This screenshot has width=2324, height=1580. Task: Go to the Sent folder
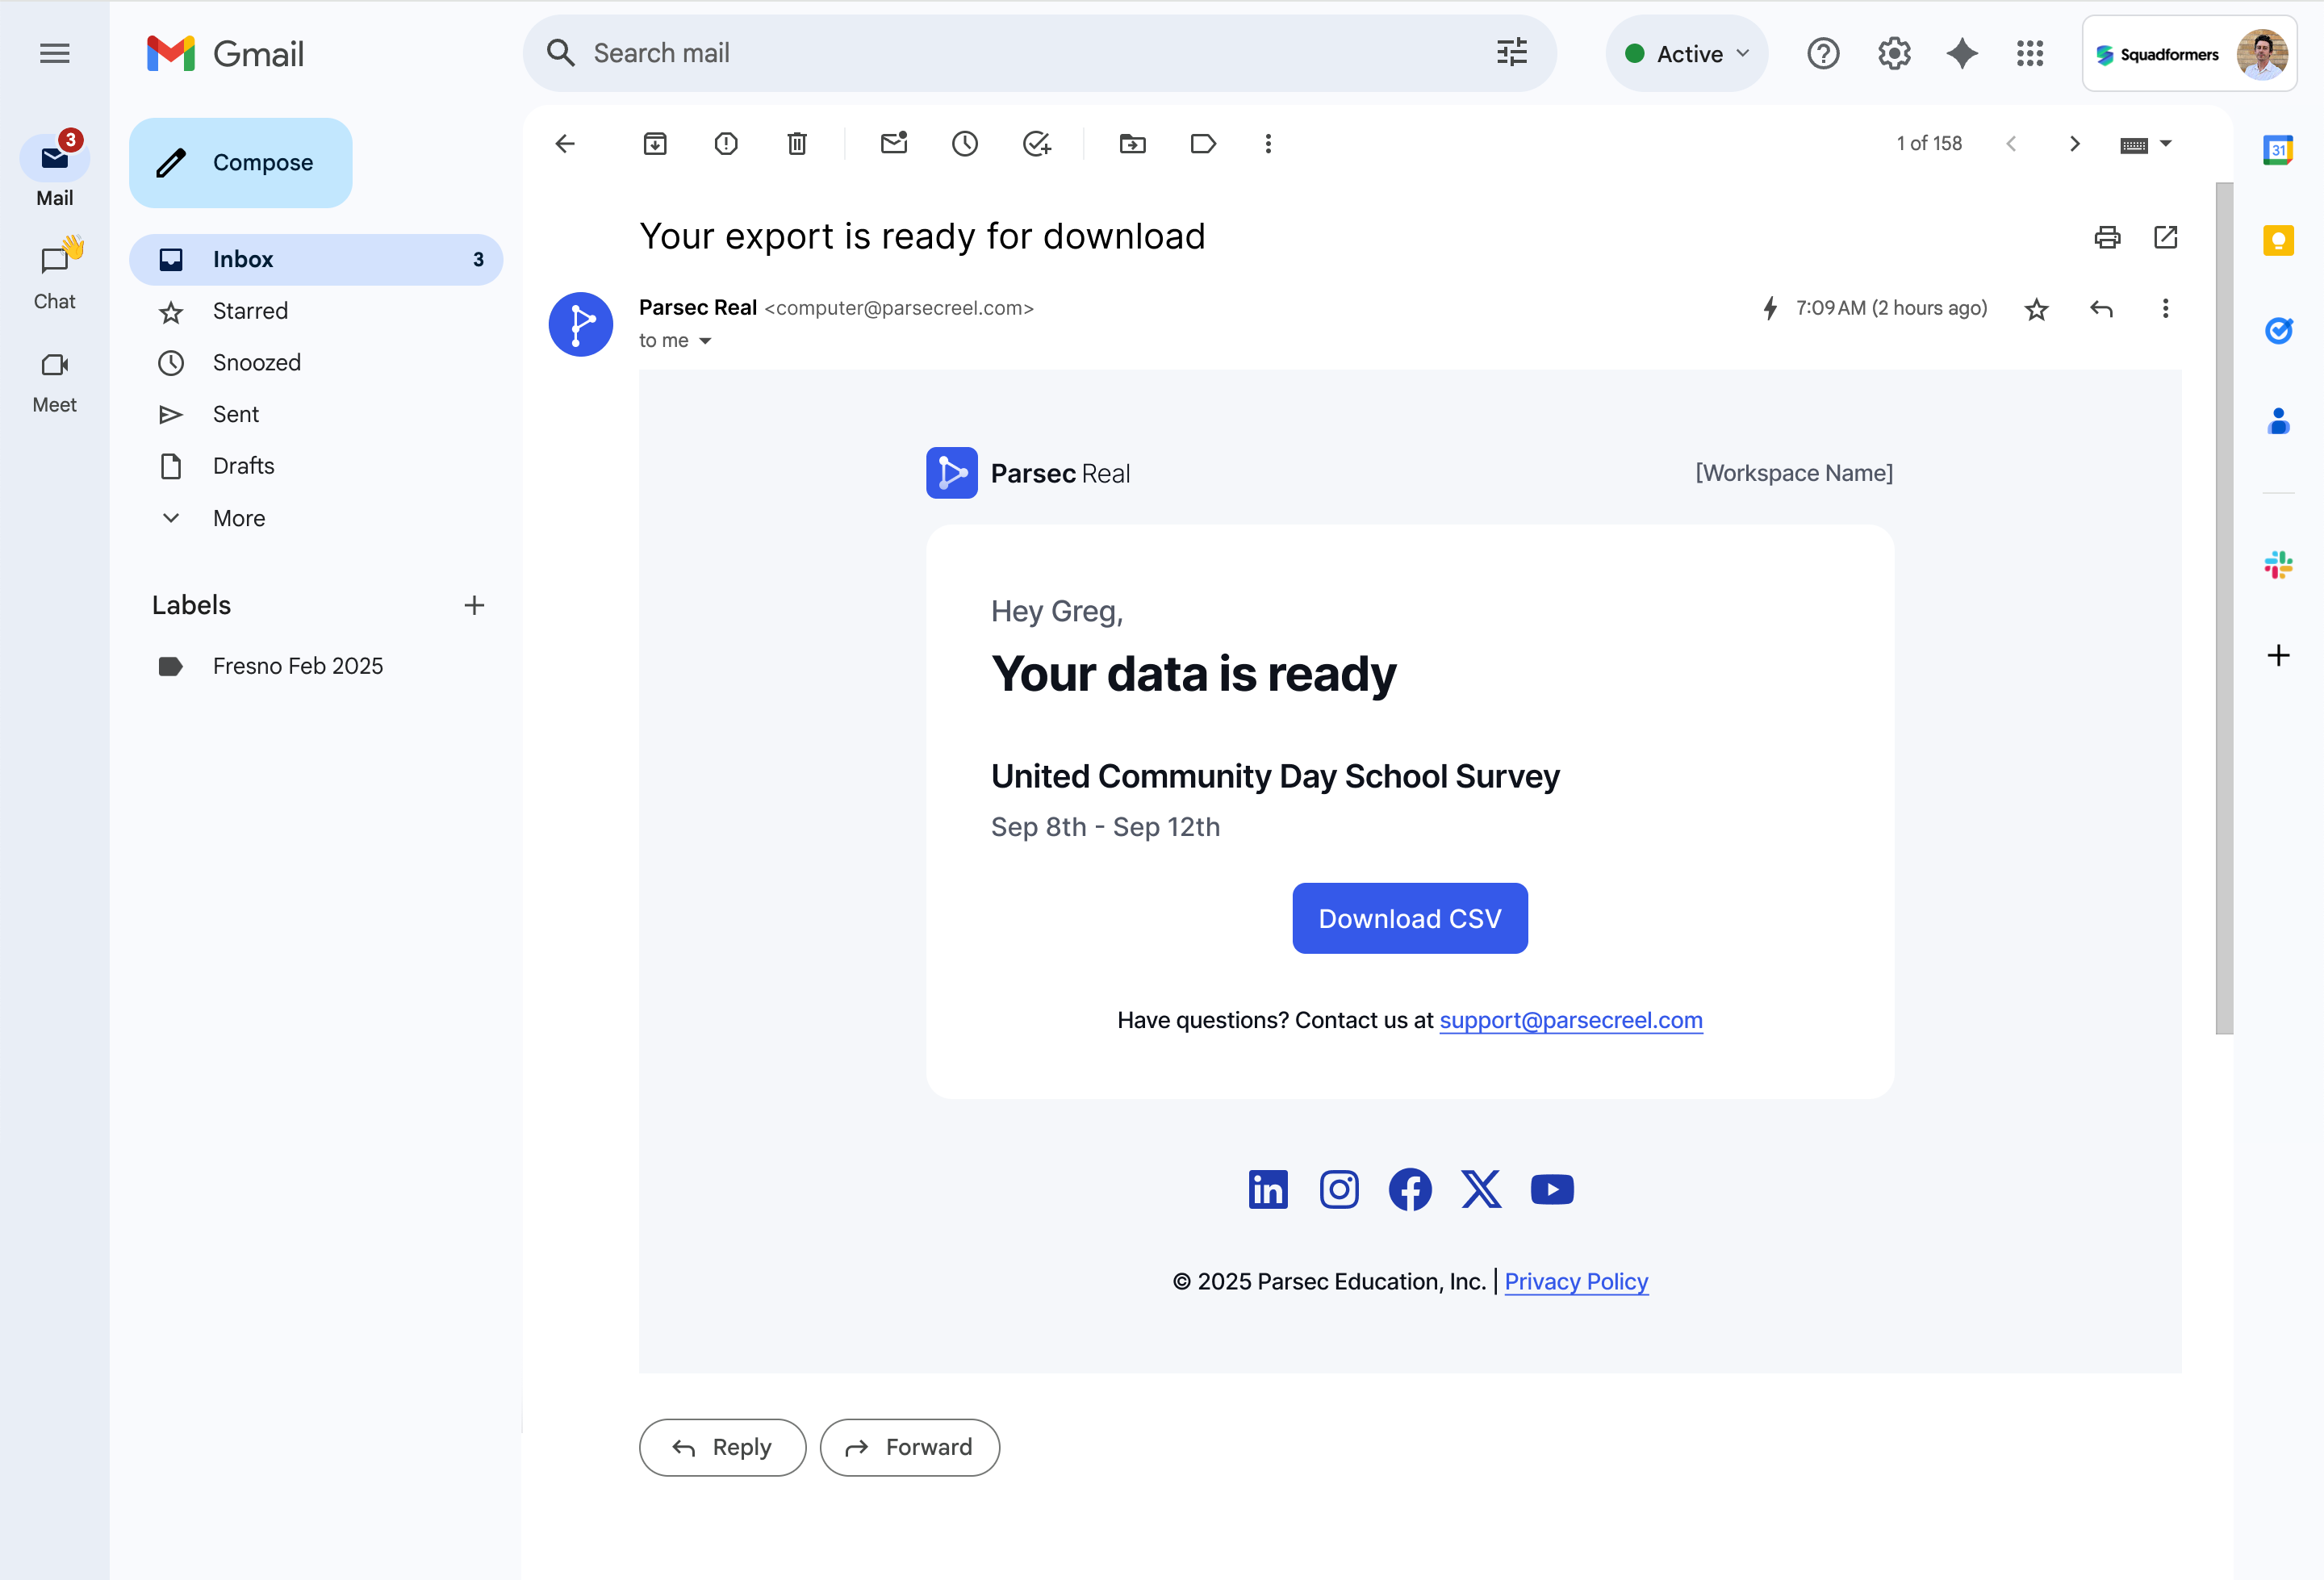[235, 414]
